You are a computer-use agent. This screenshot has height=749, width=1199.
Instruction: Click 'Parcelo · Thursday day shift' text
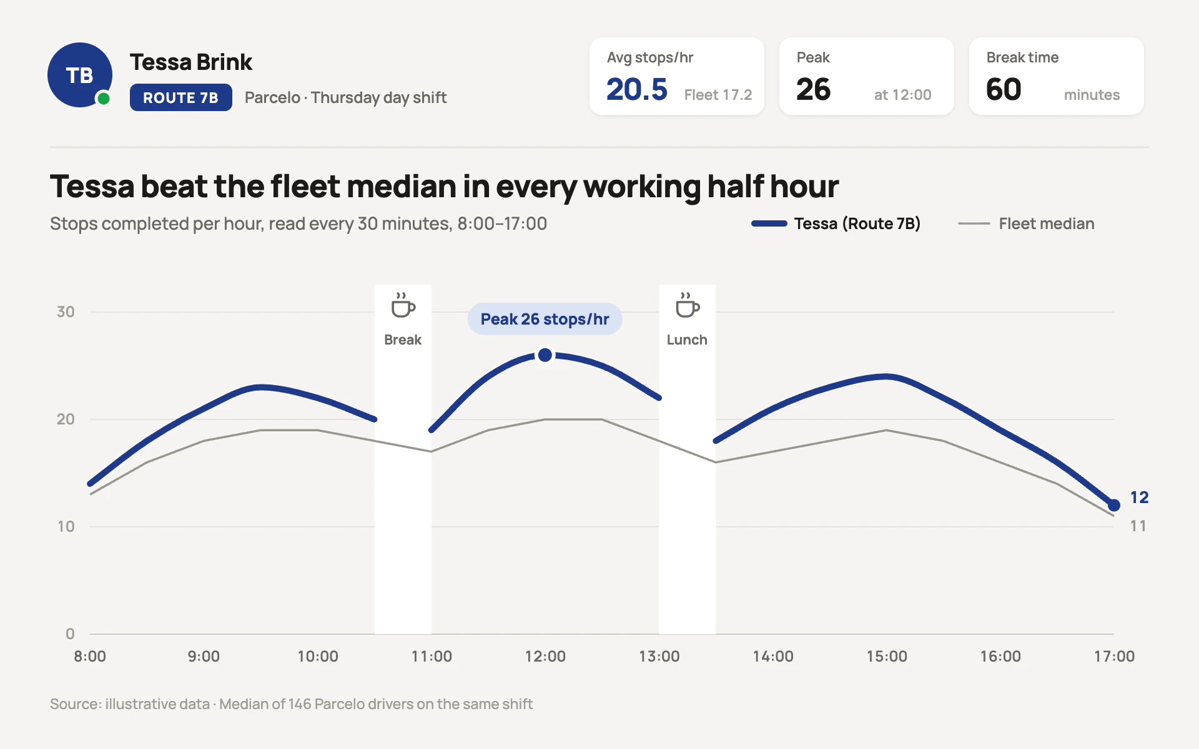pos(345,97)
